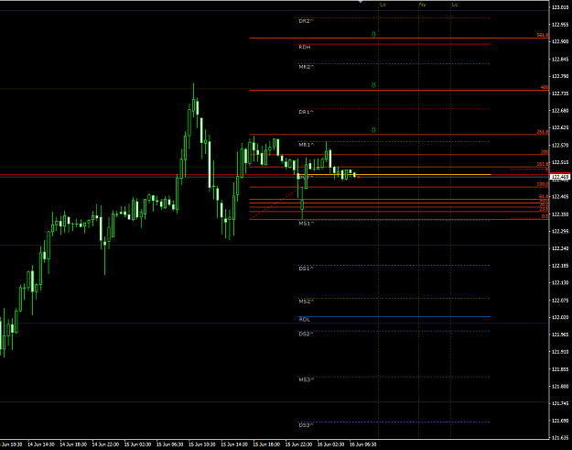
Task: Select the dark red RDH horizontal line
Action: (394, 44)
